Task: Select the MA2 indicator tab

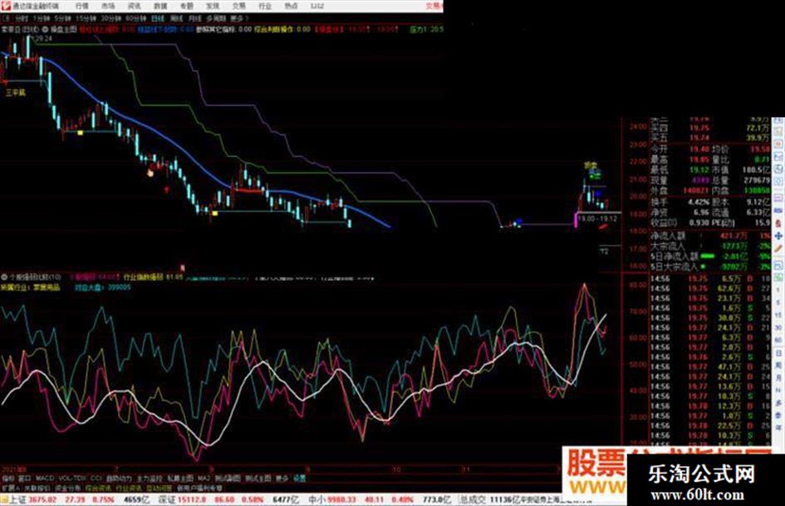Action: [x=204, y=479]
